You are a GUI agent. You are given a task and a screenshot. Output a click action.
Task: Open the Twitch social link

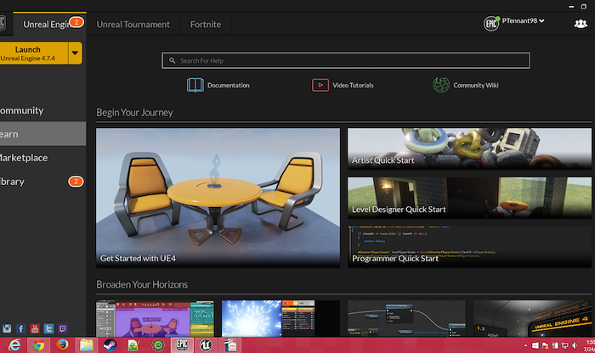(x=63, y=328)
